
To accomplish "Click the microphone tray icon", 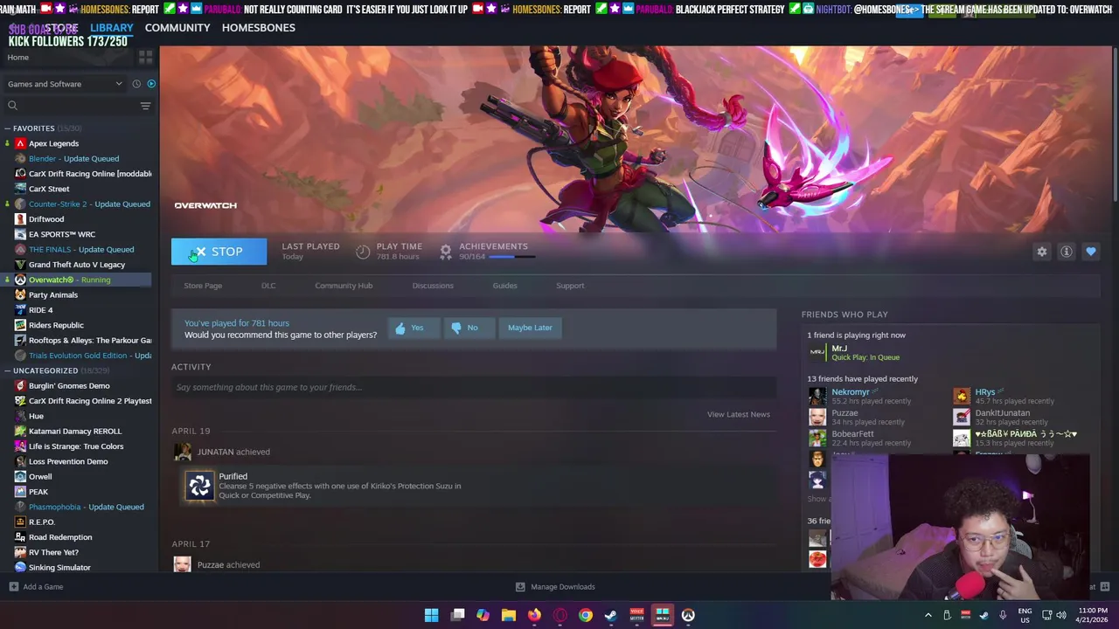I will (x=1002, y=615).
